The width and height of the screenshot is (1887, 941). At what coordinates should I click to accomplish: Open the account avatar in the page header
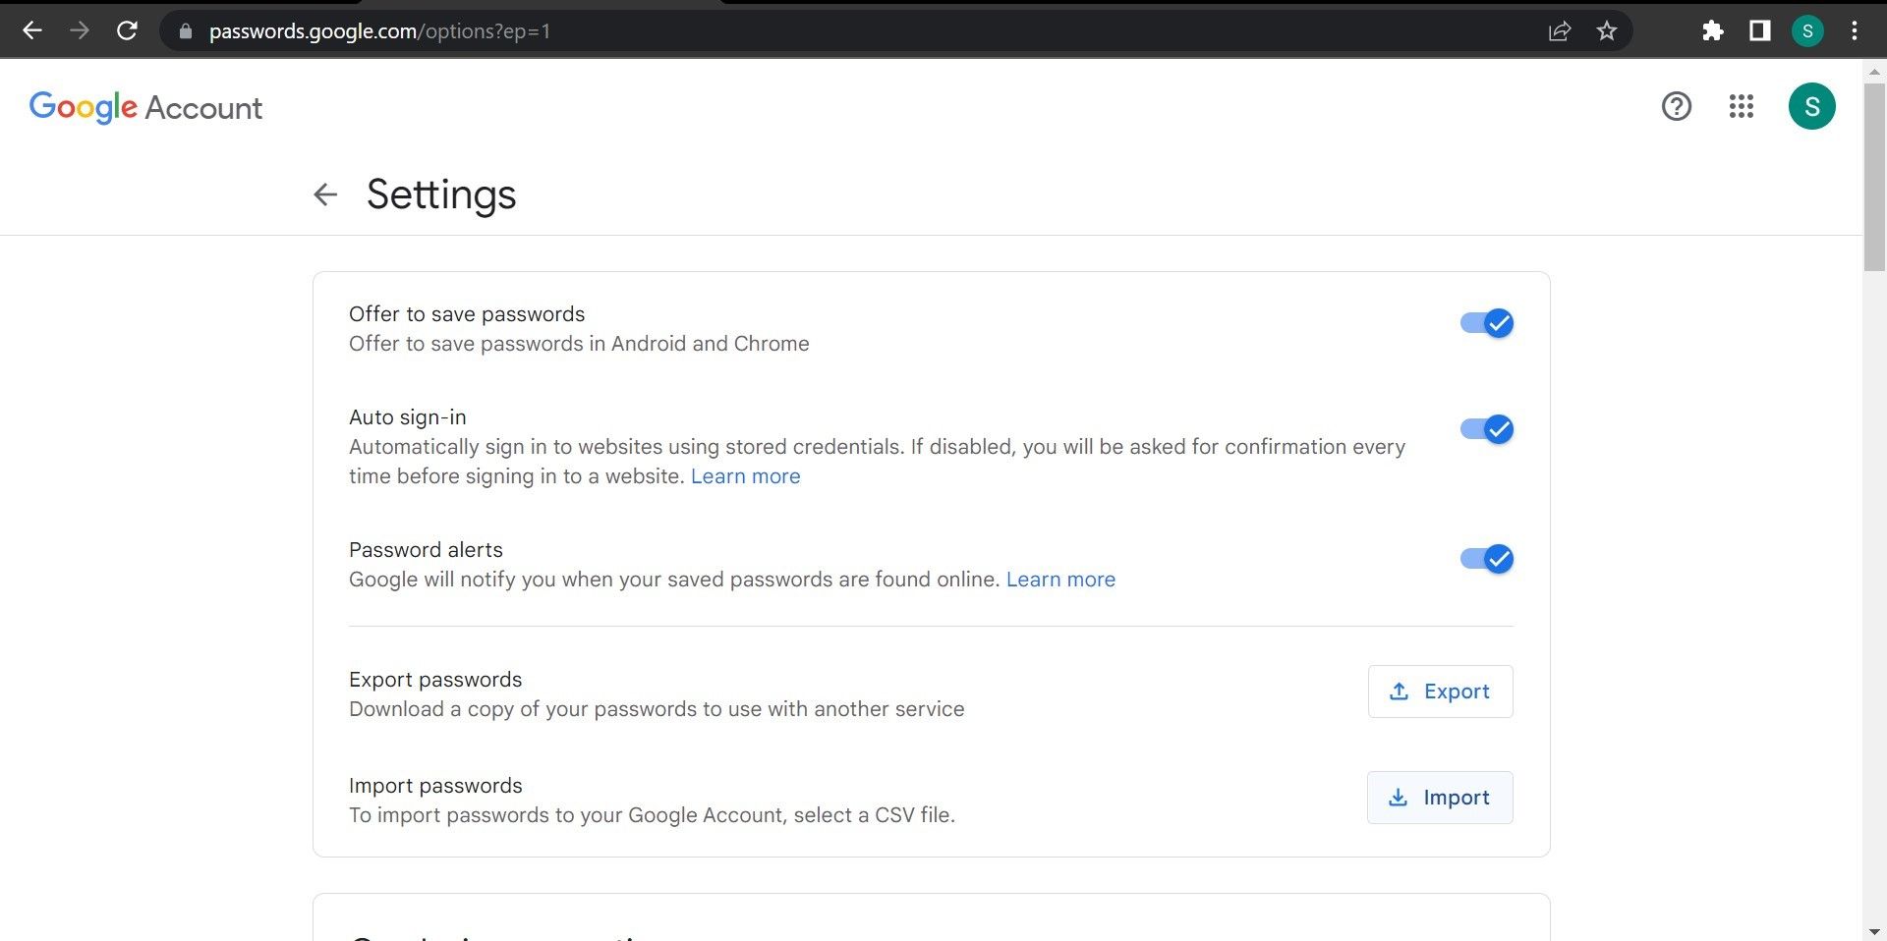[1811, 106]
